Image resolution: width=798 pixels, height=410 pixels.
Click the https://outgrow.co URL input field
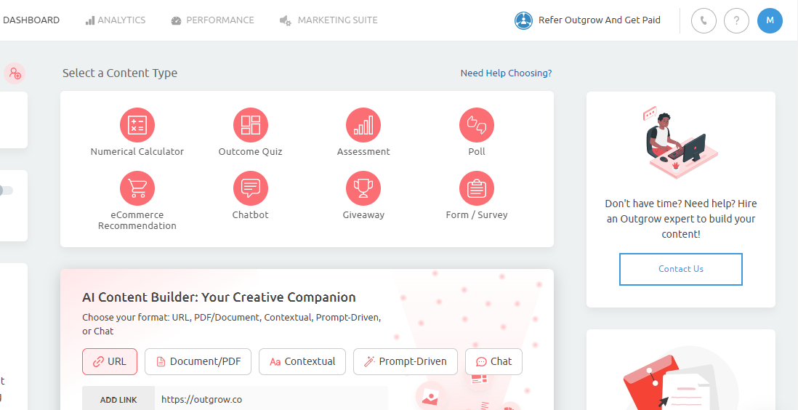[x=271, y=400]
